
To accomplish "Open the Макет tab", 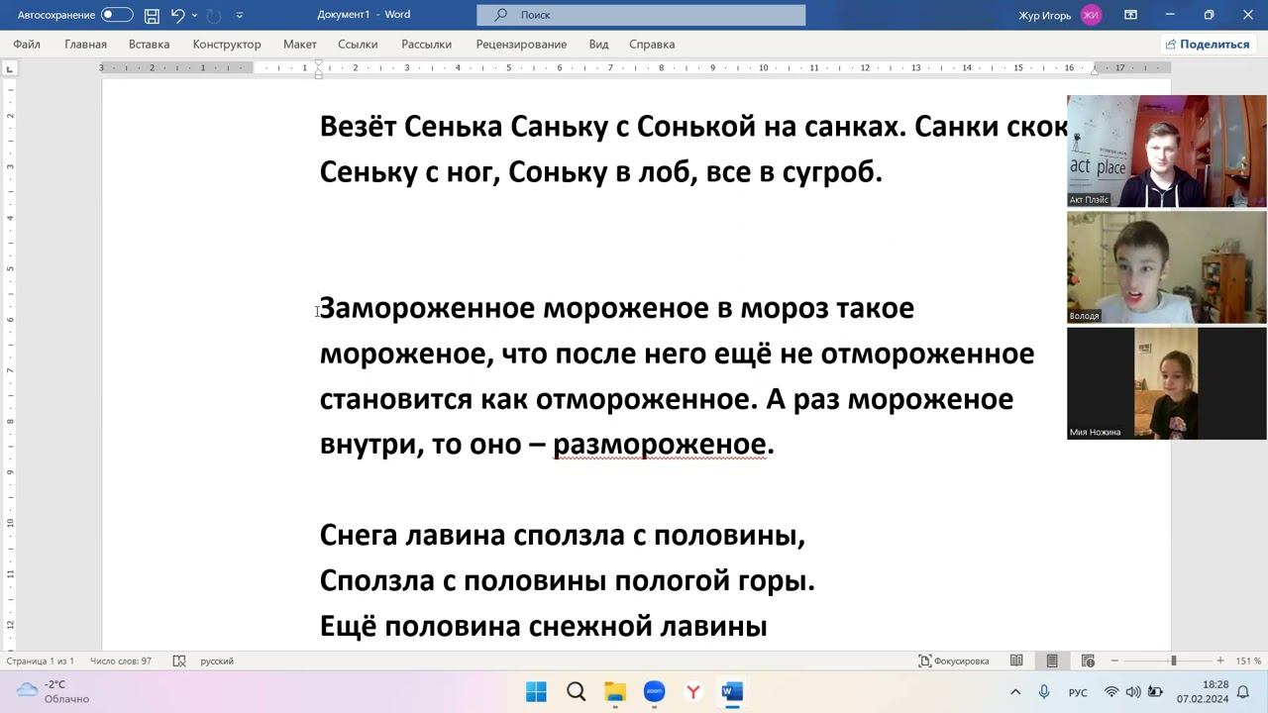I will click(299, 44).
